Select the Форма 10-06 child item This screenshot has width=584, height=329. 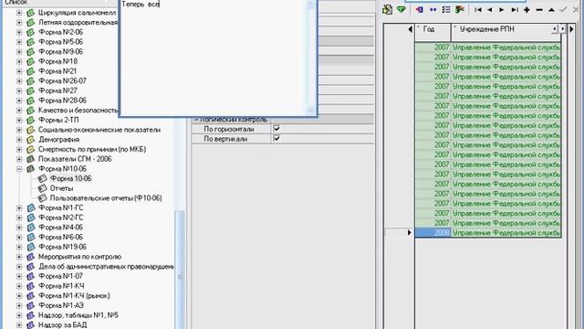point(70,179)
